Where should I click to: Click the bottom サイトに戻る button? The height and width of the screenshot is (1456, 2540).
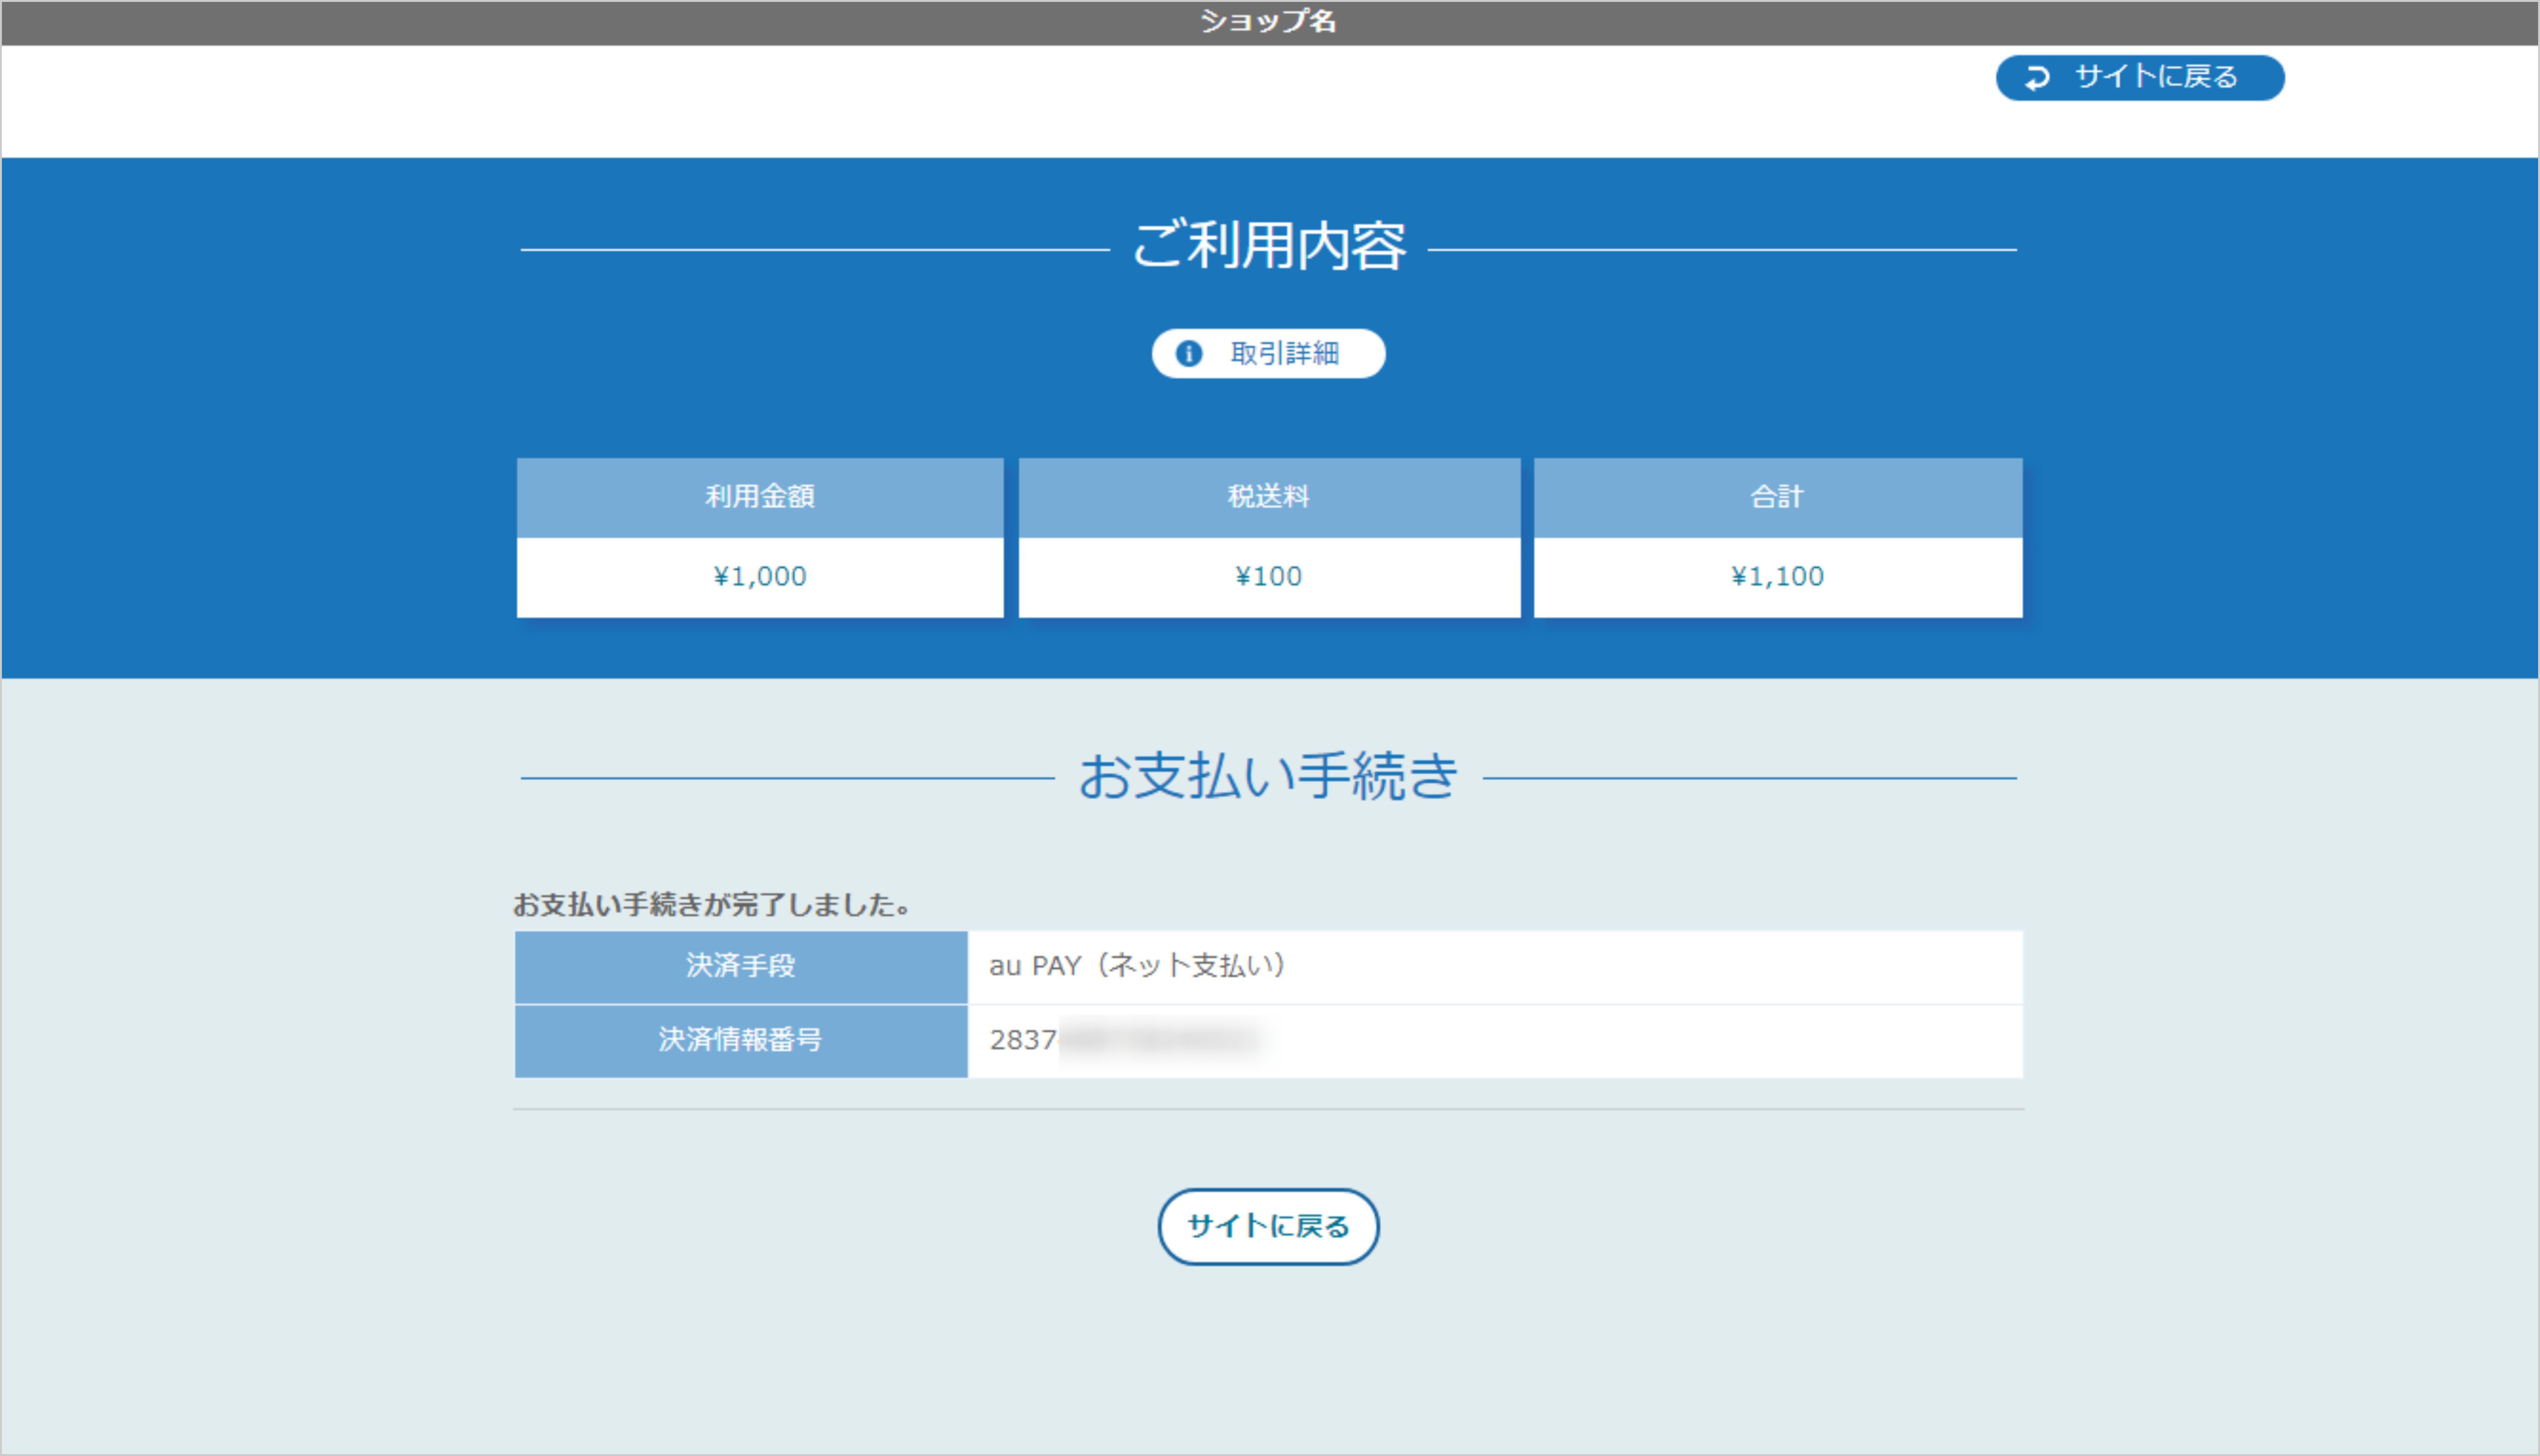[1268, 1226]
